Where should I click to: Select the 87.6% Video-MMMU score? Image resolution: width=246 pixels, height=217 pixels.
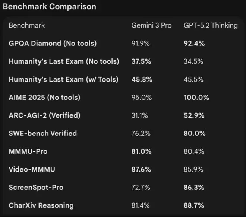click(141, 169)
